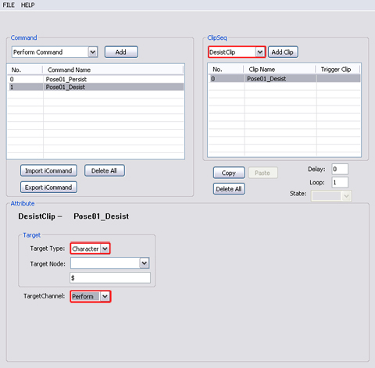Delete All clips in ClipSeq panel

tap(229, 189)
